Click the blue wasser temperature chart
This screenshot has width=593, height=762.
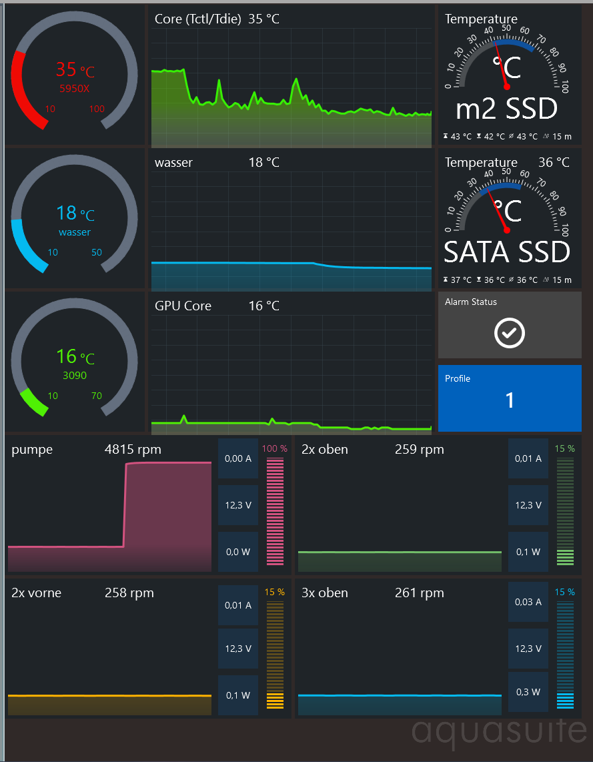click(x=291, y=232)
